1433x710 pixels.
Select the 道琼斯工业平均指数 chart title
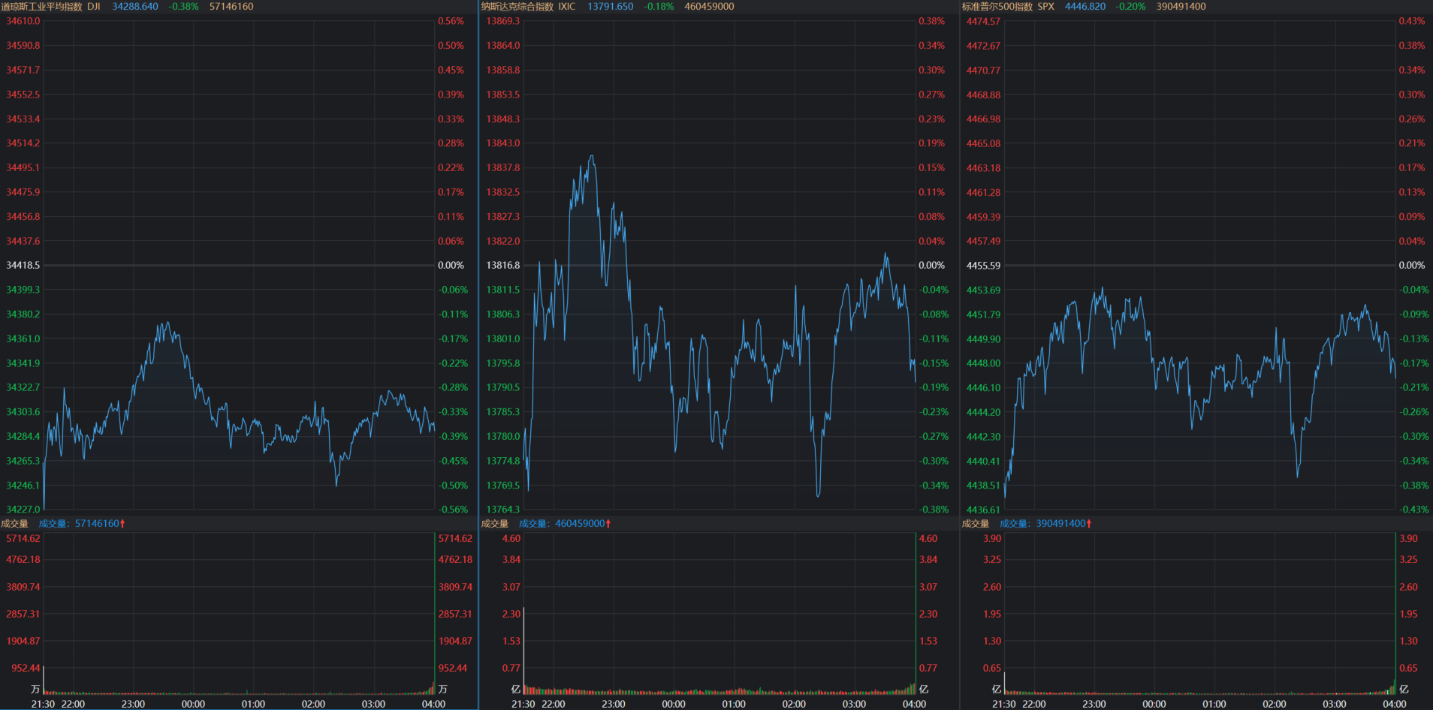pyautogui.click(x=42, y=6)
